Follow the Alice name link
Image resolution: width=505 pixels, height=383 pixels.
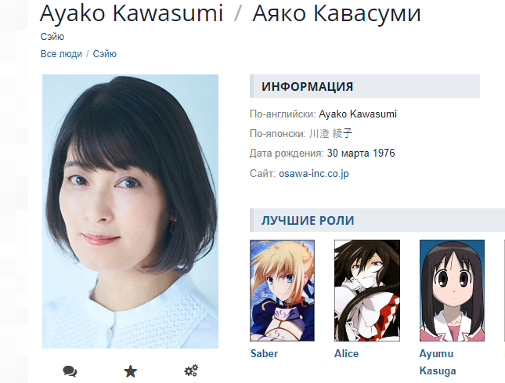tap(346, 353)
